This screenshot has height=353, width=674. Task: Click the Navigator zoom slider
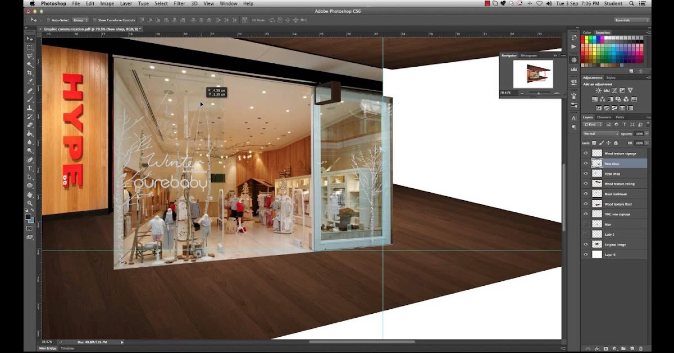[x=538, y=93]
